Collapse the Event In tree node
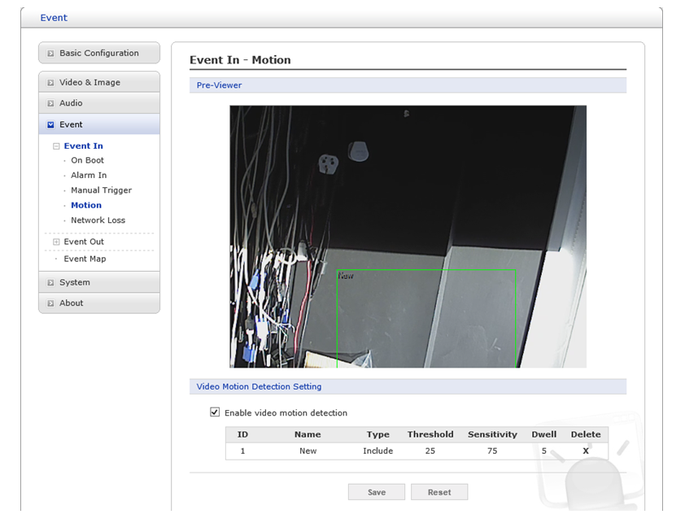Screen dimensions: 685x523 point(56,146)
